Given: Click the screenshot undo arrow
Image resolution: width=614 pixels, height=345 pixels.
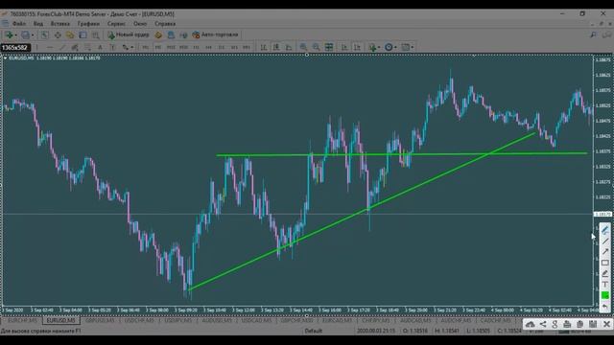Looking at the screenshot, I should [x=605, y=307].
